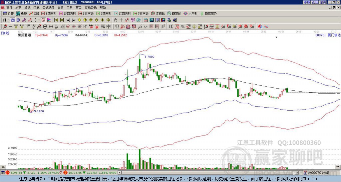Screen dimensions: 341x182
Task: Click the 日K线 chart label
Action: click(5, 33)
